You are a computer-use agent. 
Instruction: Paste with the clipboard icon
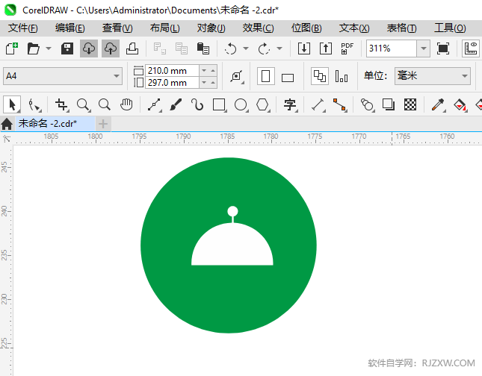(203, 48)
